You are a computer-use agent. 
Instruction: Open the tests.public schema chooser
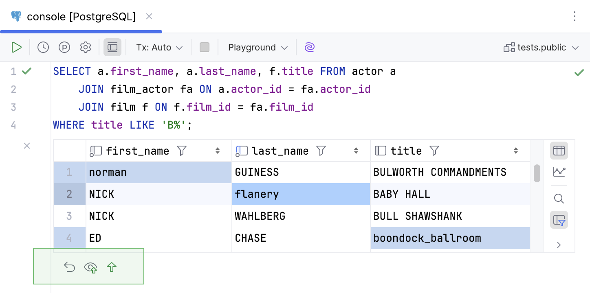541,48
